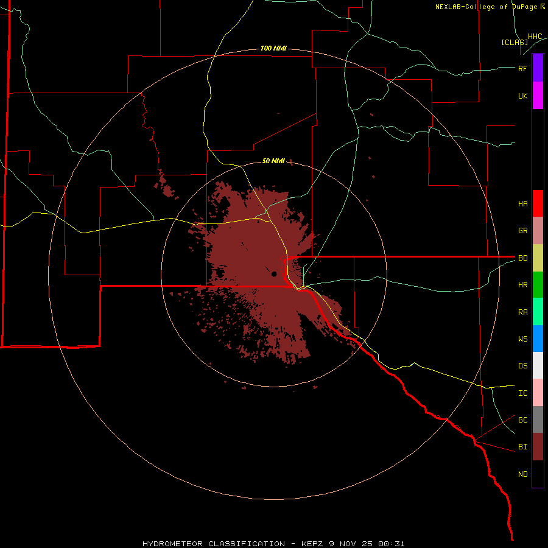Click the WS legend label
The height and width of the screenshot is (548, 548).
coord(522,339)
